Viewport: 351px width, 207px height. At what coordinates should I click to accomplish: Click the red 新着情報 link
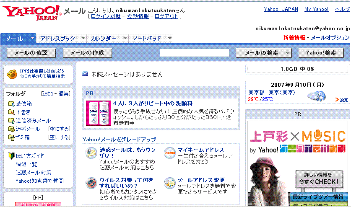pyautogui.click(x=294, y=38)
